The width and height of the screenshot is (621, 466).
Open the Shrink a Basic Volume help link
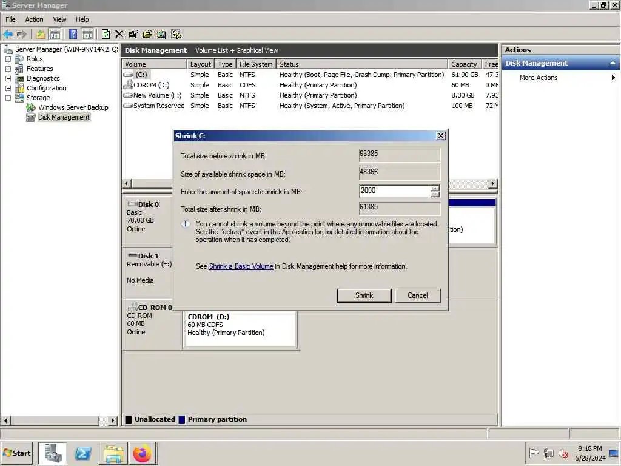[x=241, y=266]
